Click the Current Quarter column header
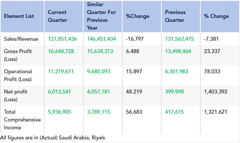 (x=58, y=16)
